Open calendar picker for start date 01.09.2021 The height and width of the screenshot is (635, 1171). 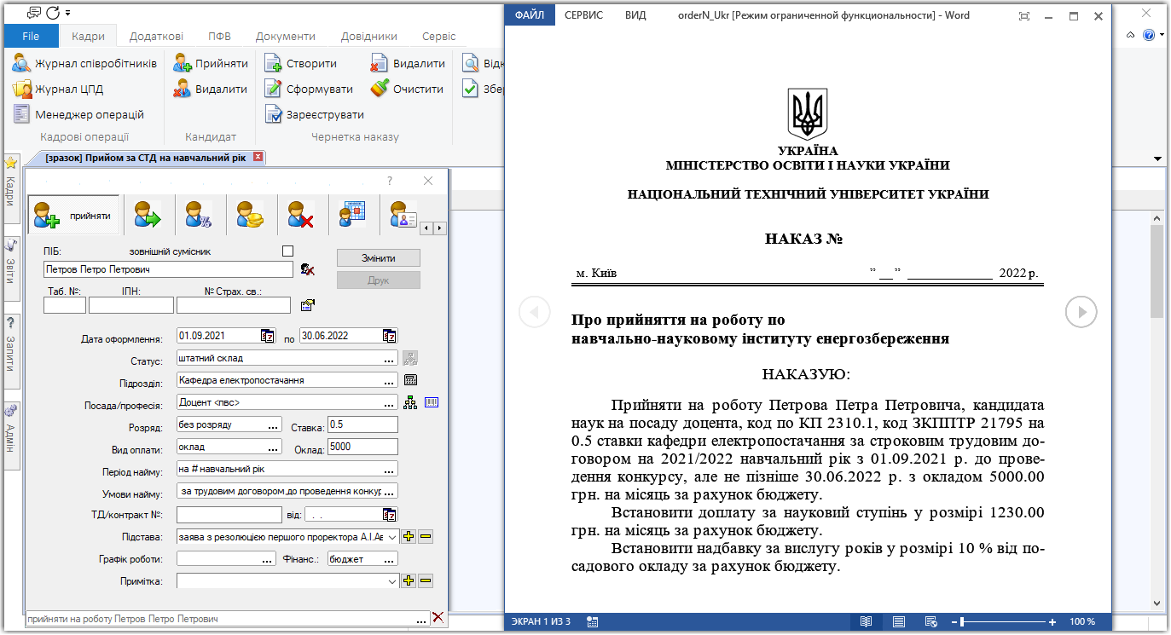coord(267,336)
